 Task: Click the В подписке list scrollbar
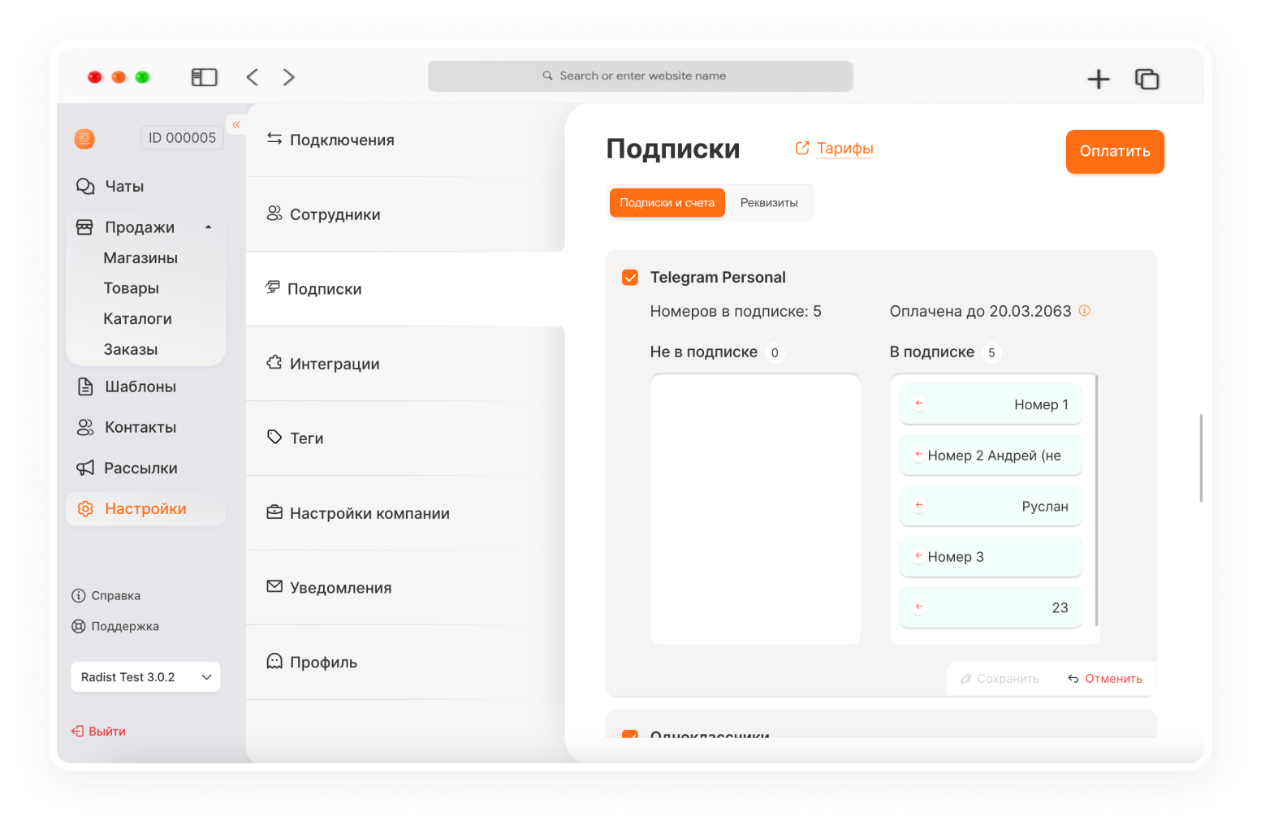[x=1096, y=500]
